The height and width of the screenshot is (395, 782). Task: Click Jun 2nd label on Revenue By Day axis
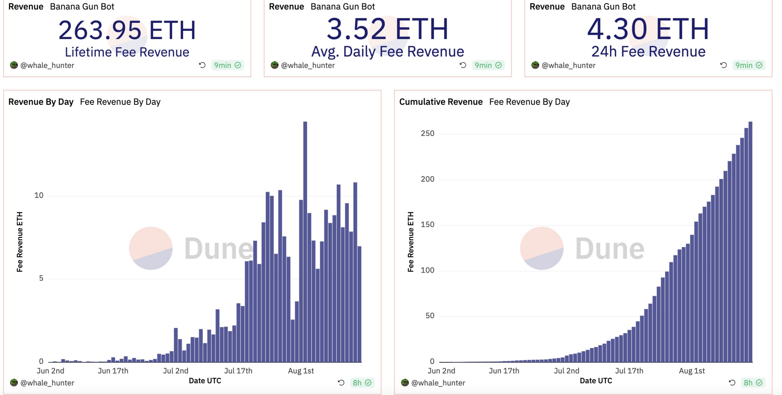pos(50,371)
